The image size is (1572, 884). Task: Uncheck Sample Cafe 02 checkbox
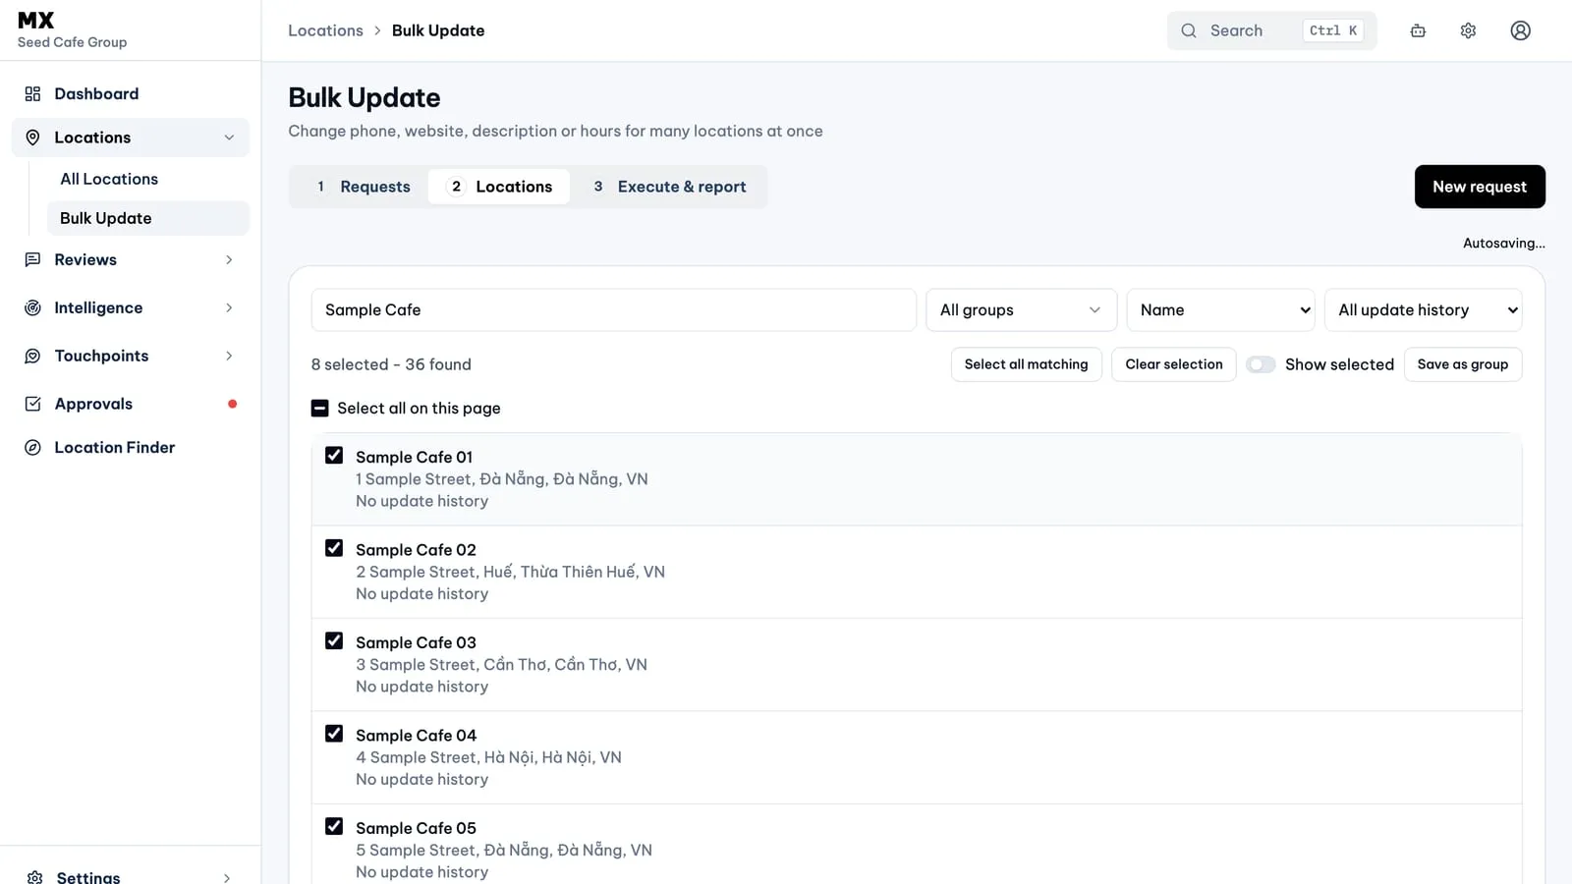(x=334, y=548)
